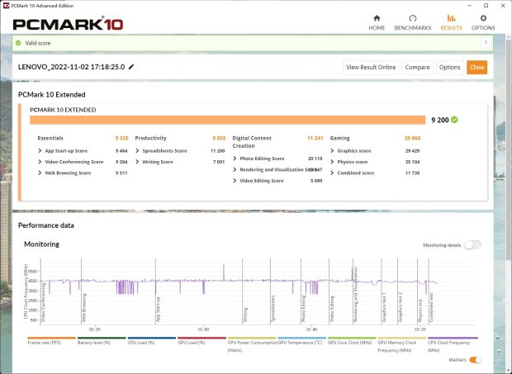Click the Video Editing chart marker

(332, 310)
